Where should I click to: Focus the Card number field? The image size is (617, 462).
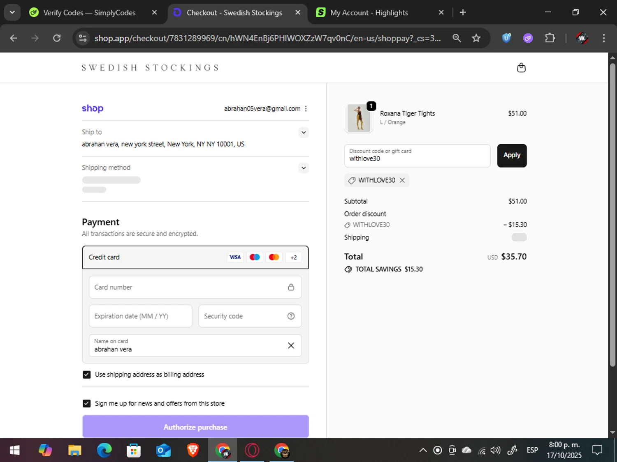pyautogui.click(x=195, y=287)
